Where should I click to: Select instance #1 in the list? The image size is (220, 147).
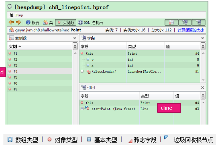[x=15, y=53]
